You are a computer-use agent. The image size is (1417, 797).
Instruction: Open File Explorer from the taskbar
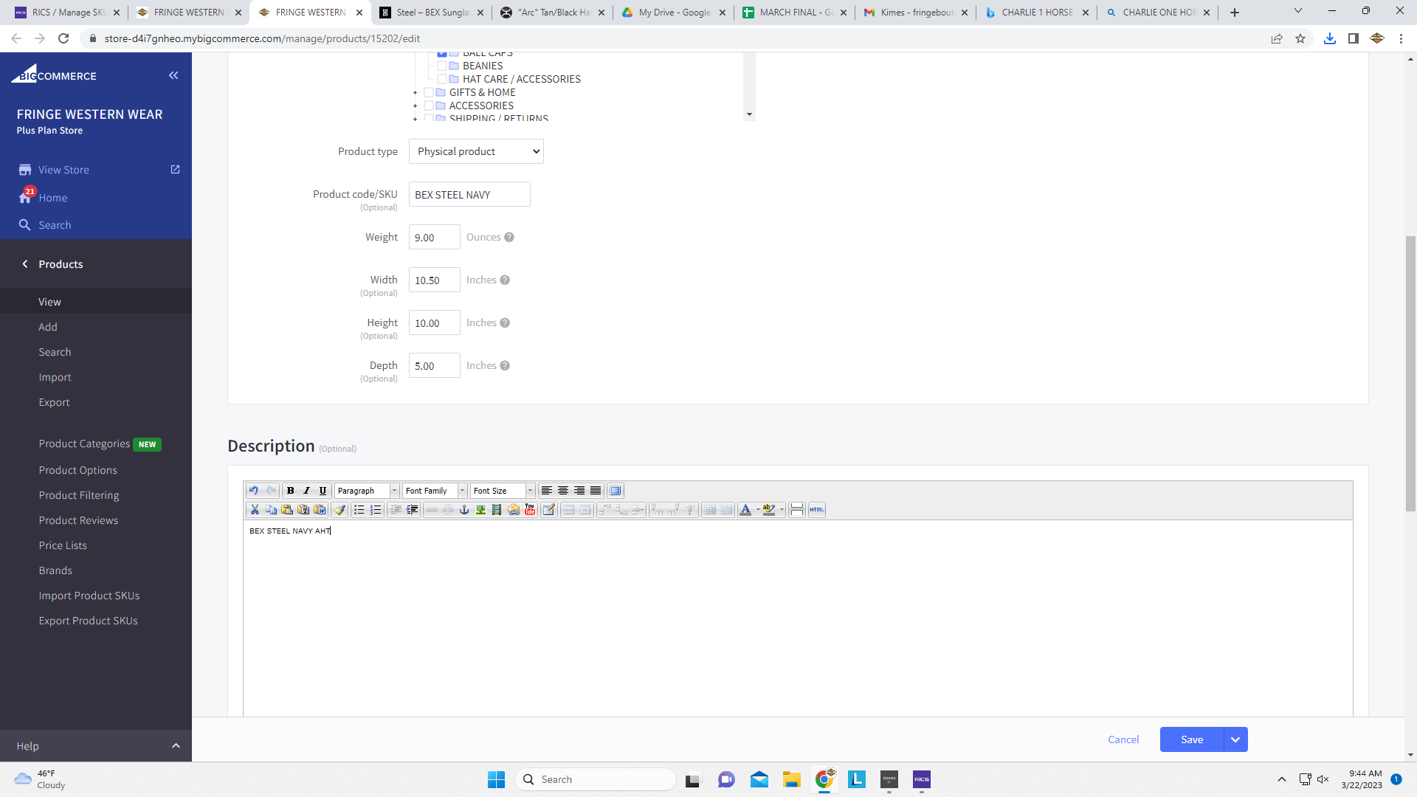pyautogui.click(x=792, y=779)
